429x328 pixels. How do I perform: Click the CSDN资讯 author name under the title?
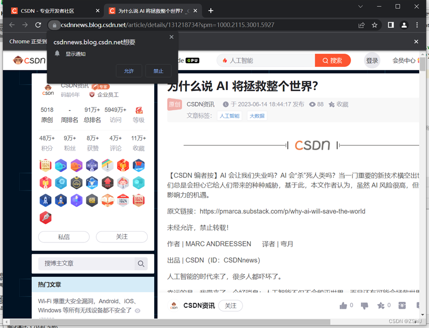(200, 104)
